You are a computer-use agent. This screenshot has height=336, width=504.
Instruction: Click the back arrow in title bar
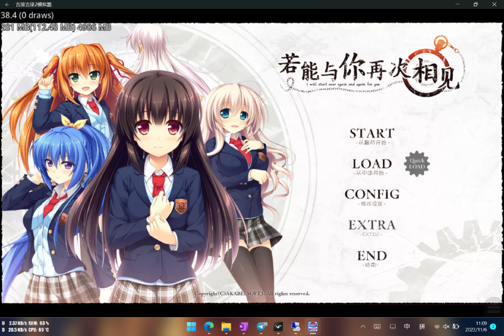click(6, 4)
